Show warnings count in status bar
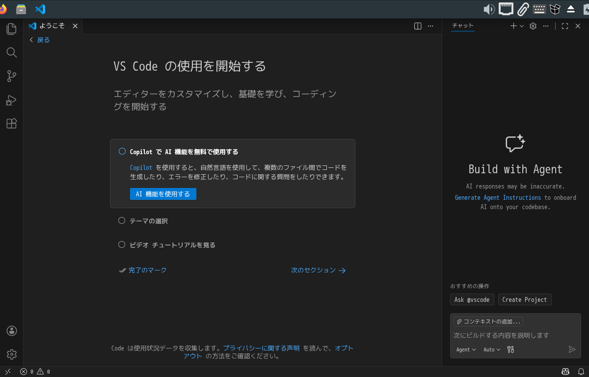Image resolution: width=589 pixels, height=377 pixels. coord(43,372)
